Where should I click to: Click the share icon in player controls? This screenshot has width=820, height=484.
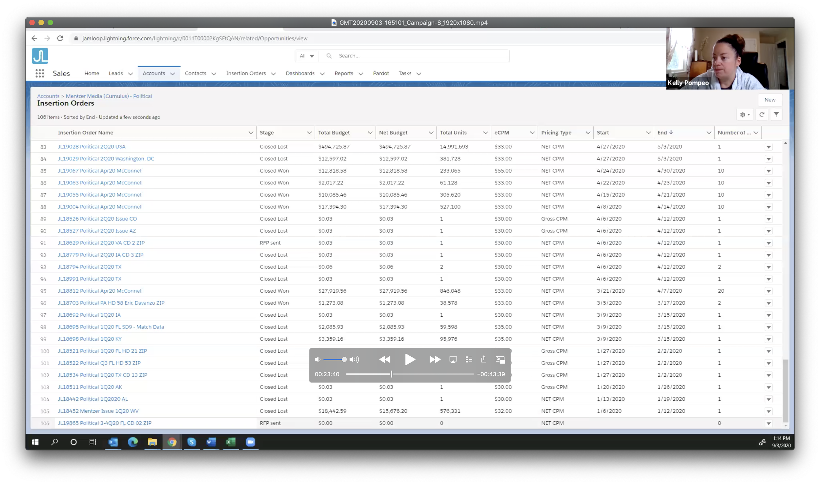tap(483, 359)
